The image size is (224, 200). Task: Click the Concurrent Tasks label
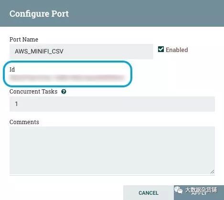[33, 92]
